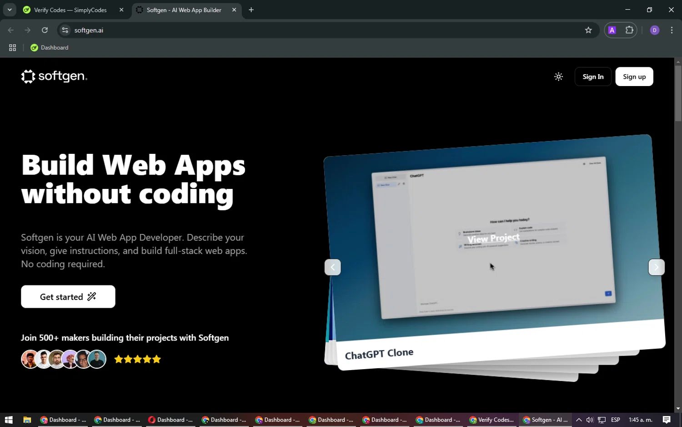
Task: Close the Verify Codes — SimplyCodes tab
Action: [x=121, y=10]
